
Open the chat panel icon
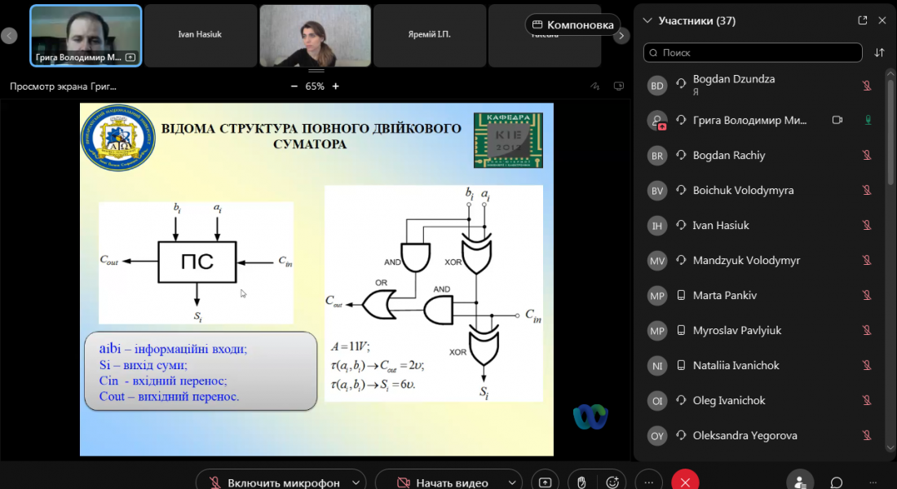(836, 482)
